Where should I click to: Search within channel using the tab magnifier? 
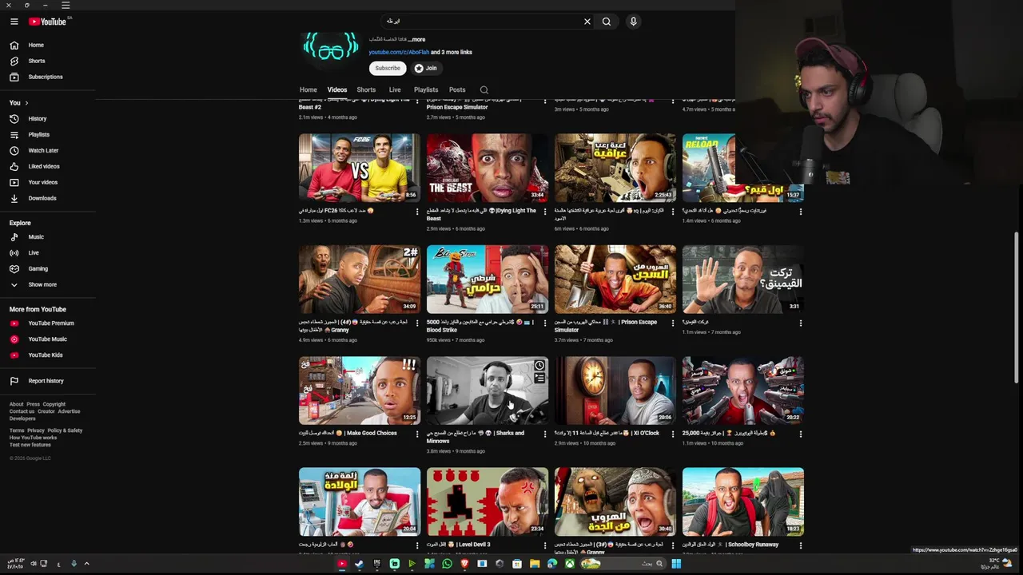[x=484, y=90]
